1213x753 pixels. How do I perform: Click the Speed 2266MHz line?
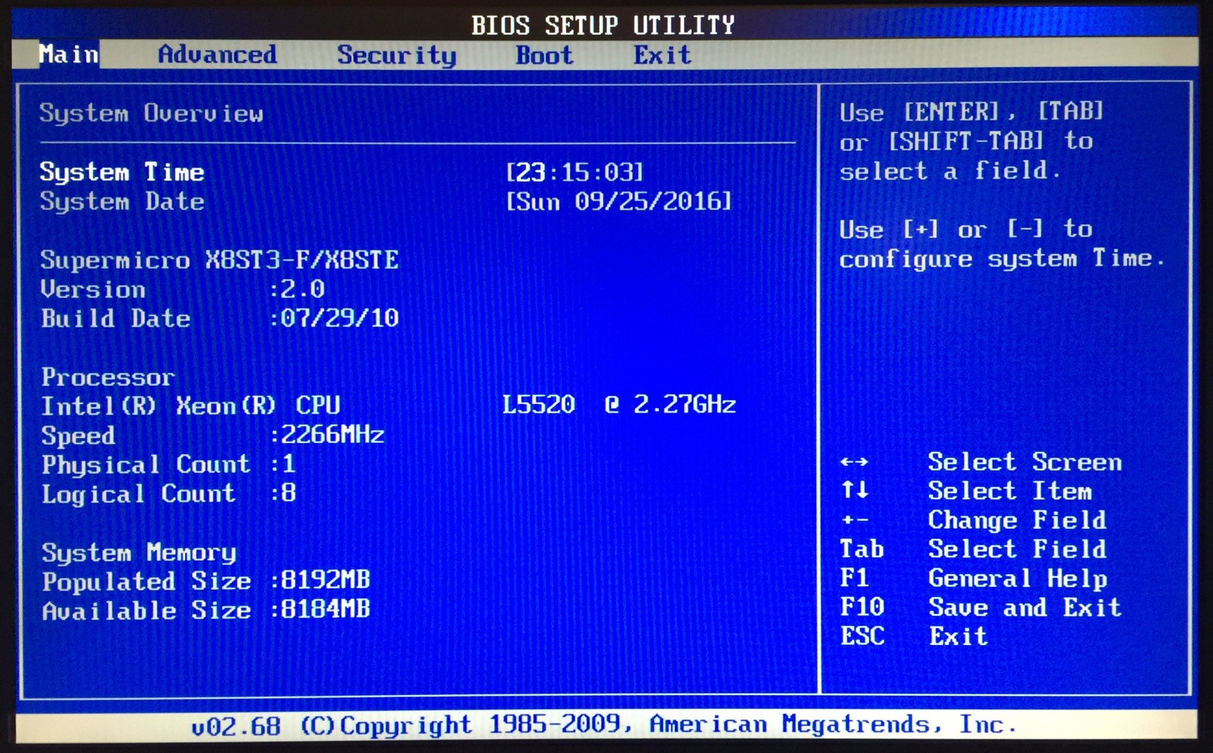[x=213, y=436]
